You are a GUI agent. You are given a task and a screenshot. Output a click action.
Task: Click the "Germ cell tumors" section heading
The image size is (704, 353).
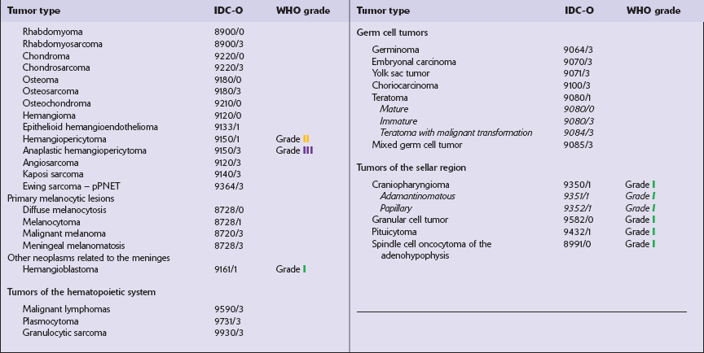[392, 33]
